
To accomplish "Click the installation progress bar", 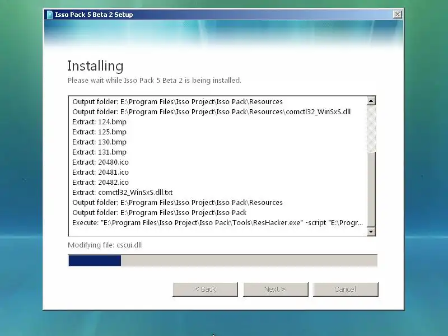I will pyautogui.click(x=222, y=260).
